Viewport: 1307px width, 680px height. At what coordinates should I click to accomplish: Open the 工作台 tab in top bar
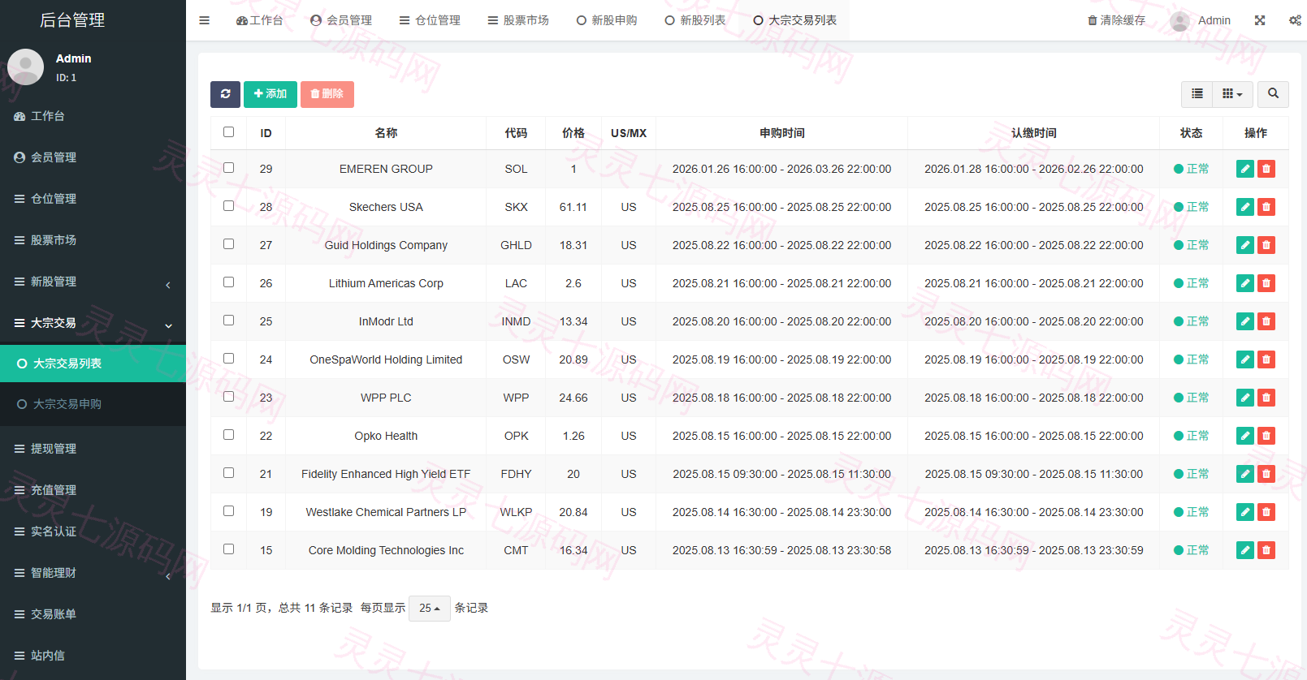(259, 20)
